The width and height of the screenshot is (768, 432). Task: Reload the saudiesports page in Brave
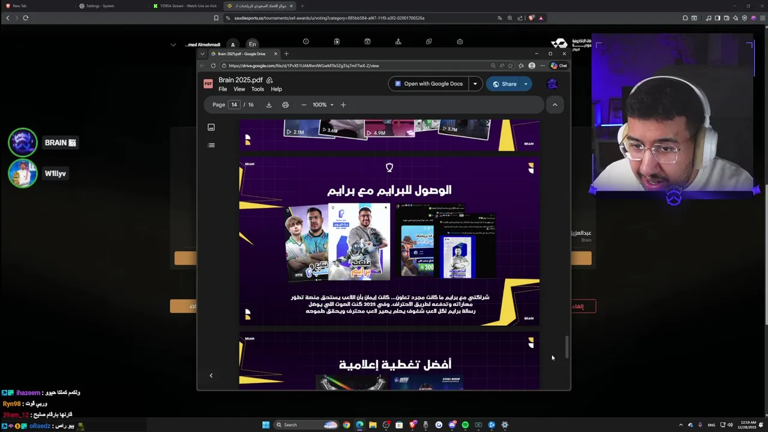[26, 18]
